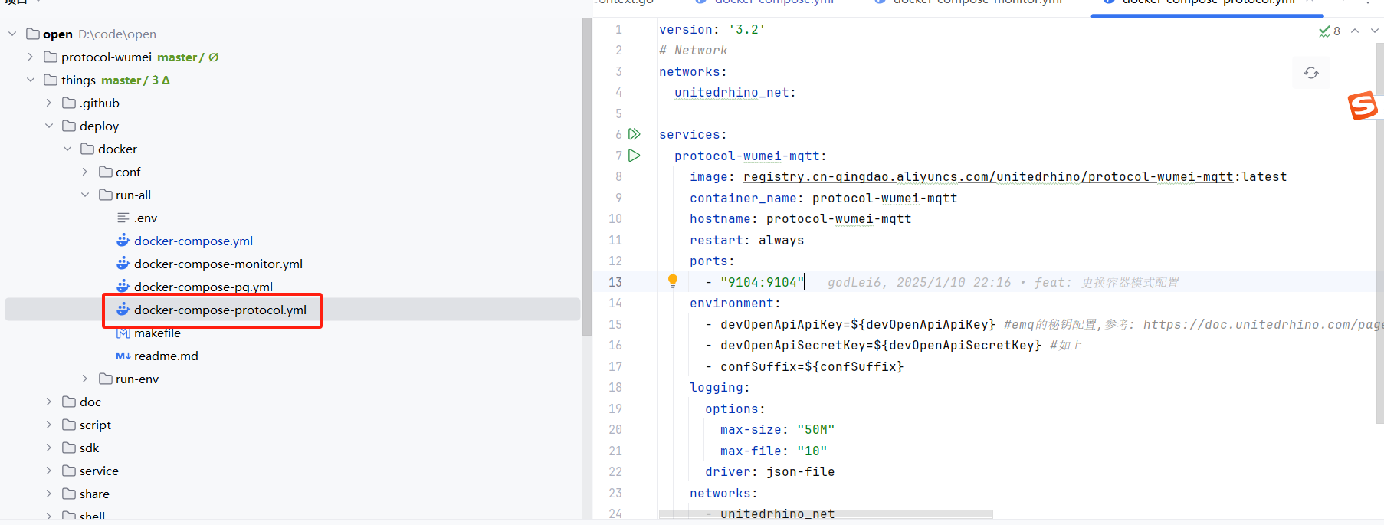This screenshot has height=525, width=1384.
Task: Click the floating reload sync icon
Action: (x=1310, y=73)
